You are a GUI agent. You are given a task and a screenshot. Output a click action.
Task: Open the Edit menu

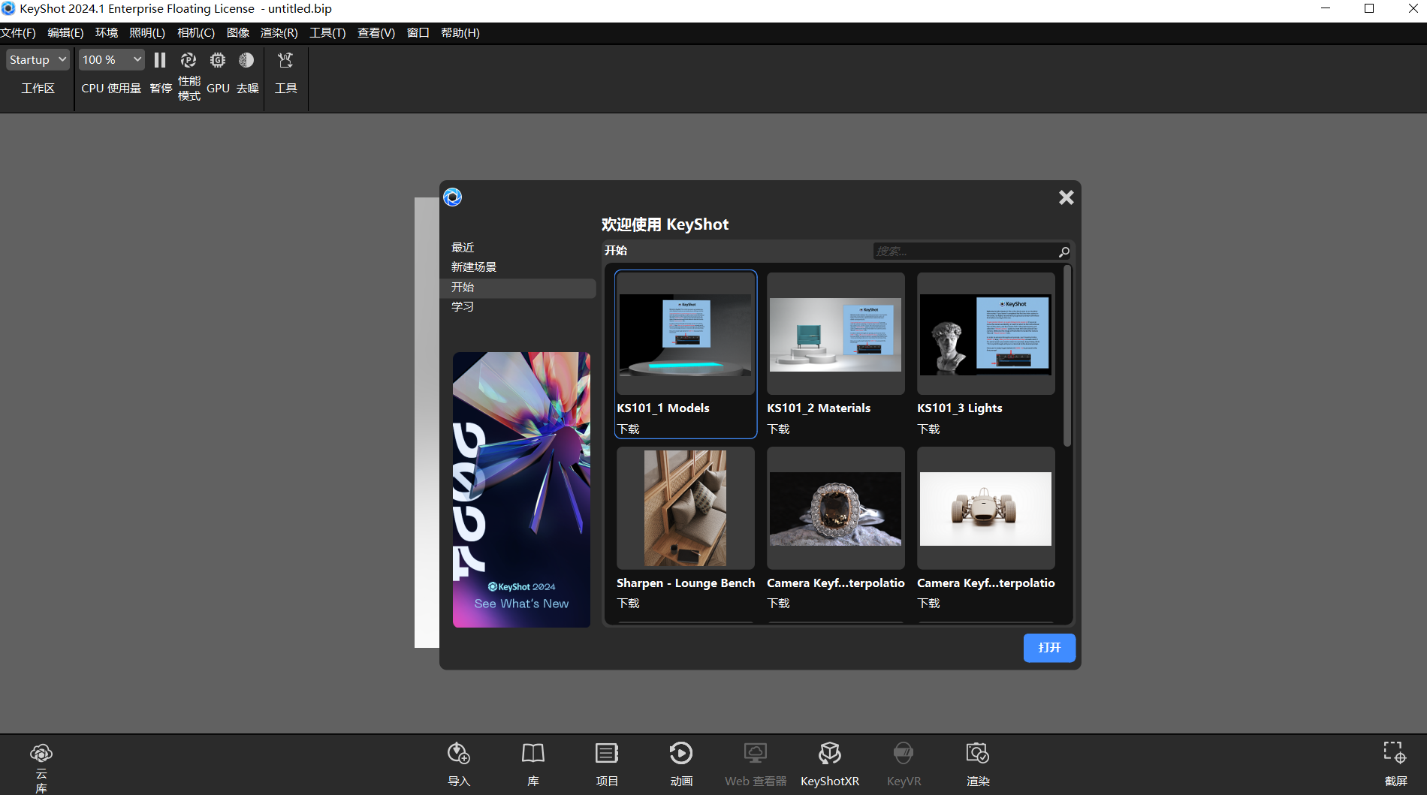[x=65, y=33]
